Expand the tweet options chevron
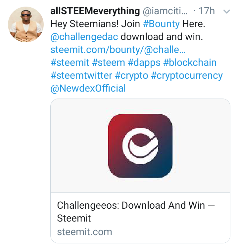This screenshot has width=238, height=250. coord(227,12)
